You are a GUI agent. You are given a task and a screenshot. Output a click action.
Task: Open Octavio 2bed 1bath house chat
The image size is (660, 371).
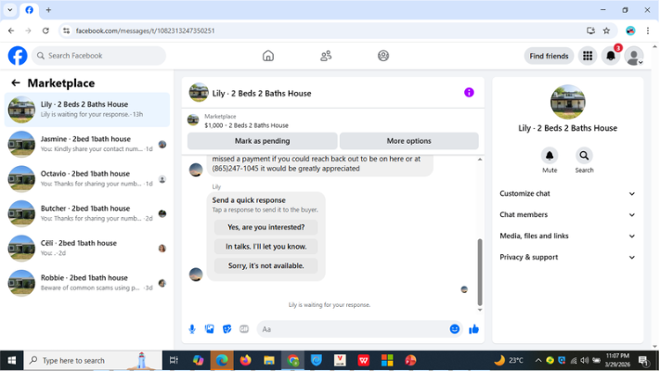[87, 179]
